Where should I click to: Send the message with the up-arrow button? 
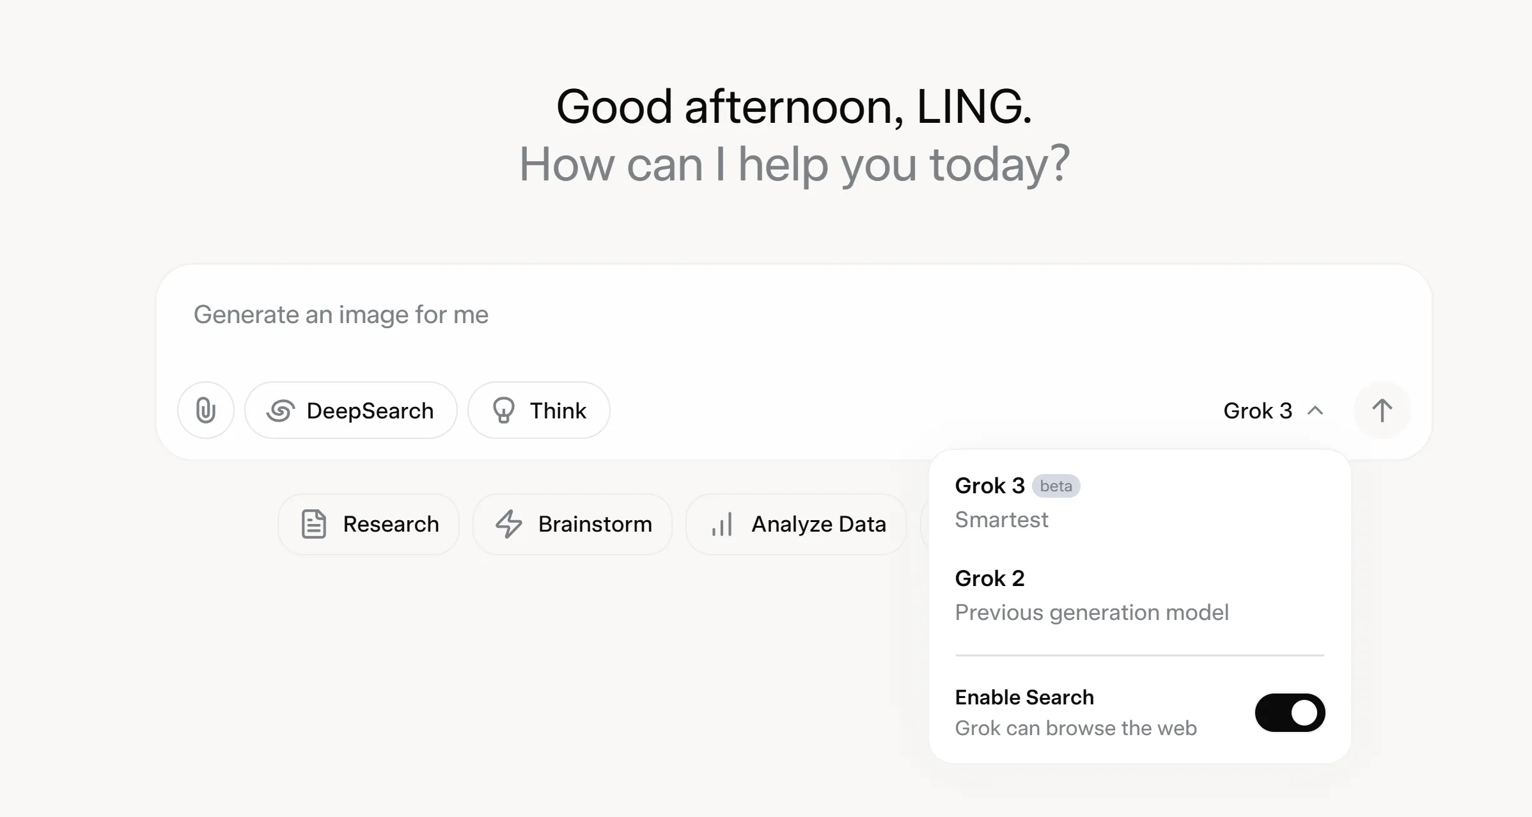click(1382, 410)
